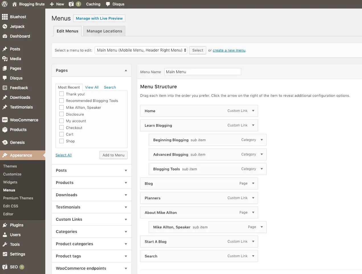Tick the Cart page checkbox
Viewport: 362px width, 274px height.
(x=62, y=134)
